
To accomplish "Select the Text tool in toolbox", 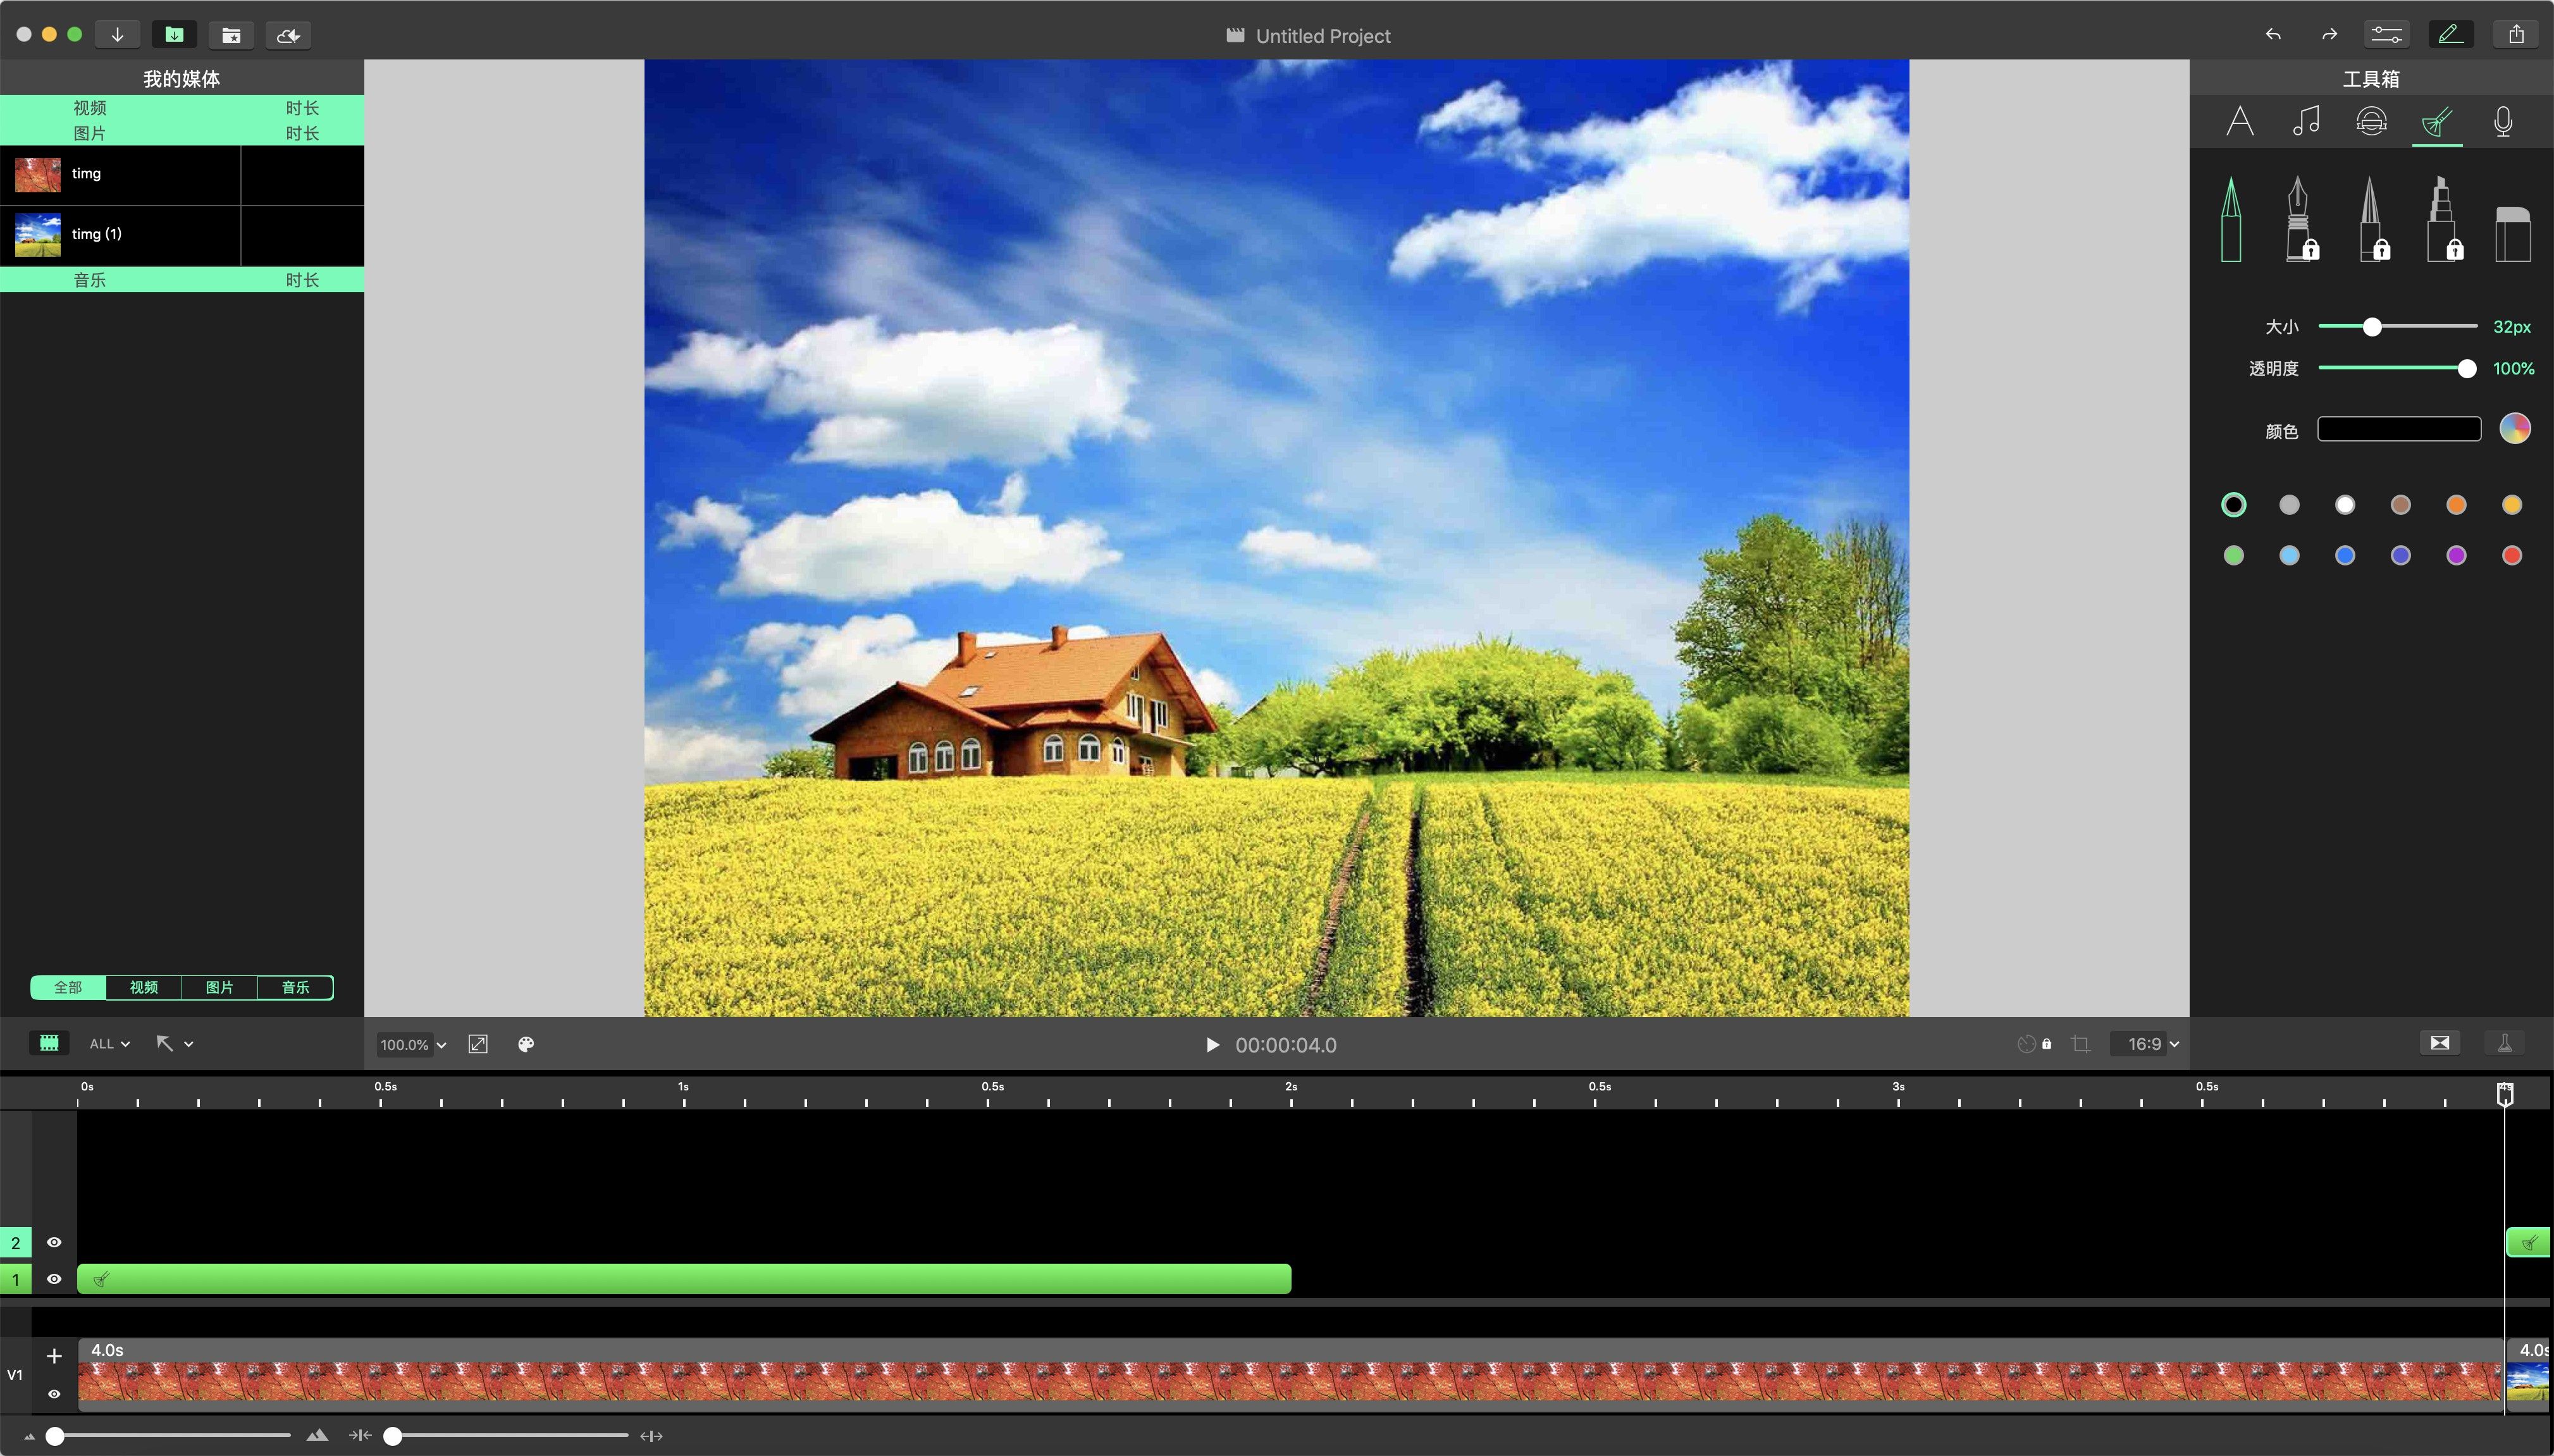I will pos(2240,121).
